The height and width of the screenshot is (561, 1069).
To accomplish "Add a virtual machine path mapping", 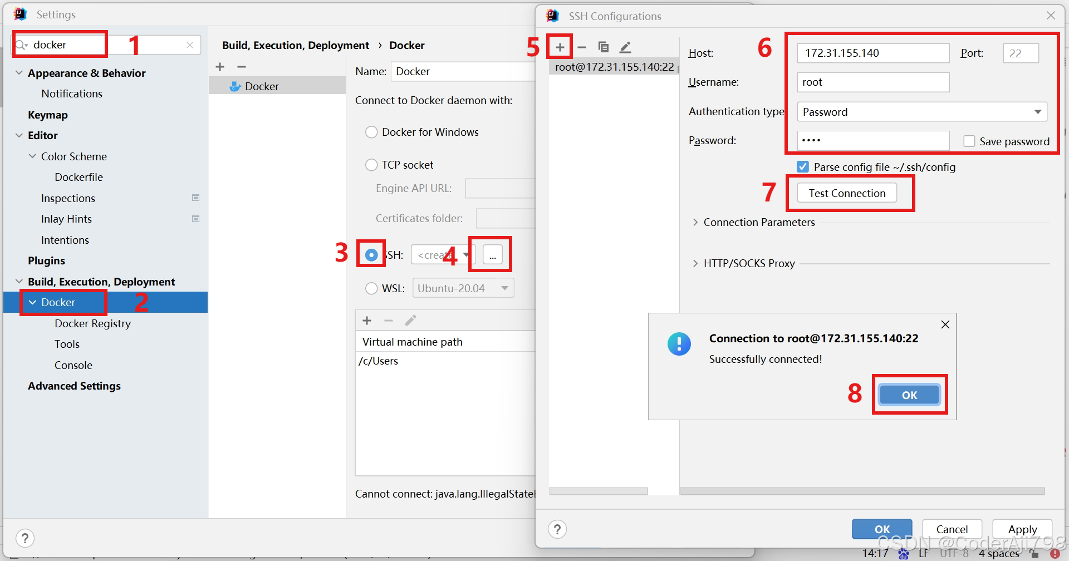I will coord(367,321).
